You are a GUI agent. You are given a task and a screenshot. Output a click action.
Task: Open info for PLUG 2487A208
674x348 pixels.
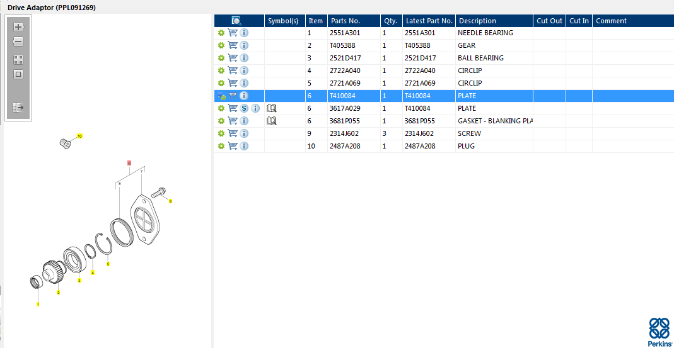pos(244,146)
